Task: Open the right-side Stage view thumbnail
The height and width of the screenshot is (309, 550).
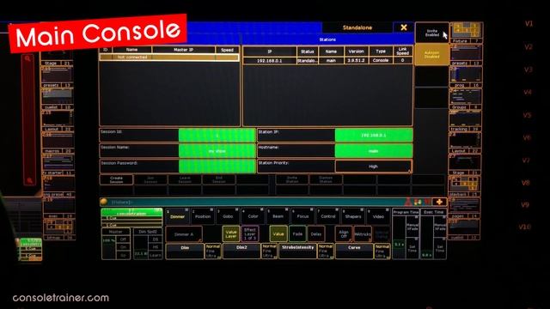Action: coord(466,165)
